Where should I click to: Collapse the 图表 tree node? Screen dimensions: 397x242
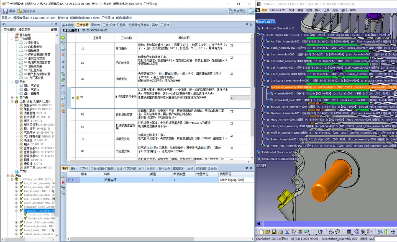[x=12, y=82]
